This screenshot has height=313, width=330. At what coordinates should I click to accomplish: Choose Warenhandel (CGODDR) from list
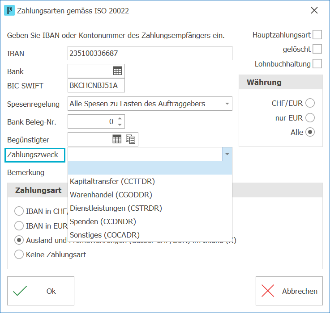pyautogui.click(x=150, y=195)
